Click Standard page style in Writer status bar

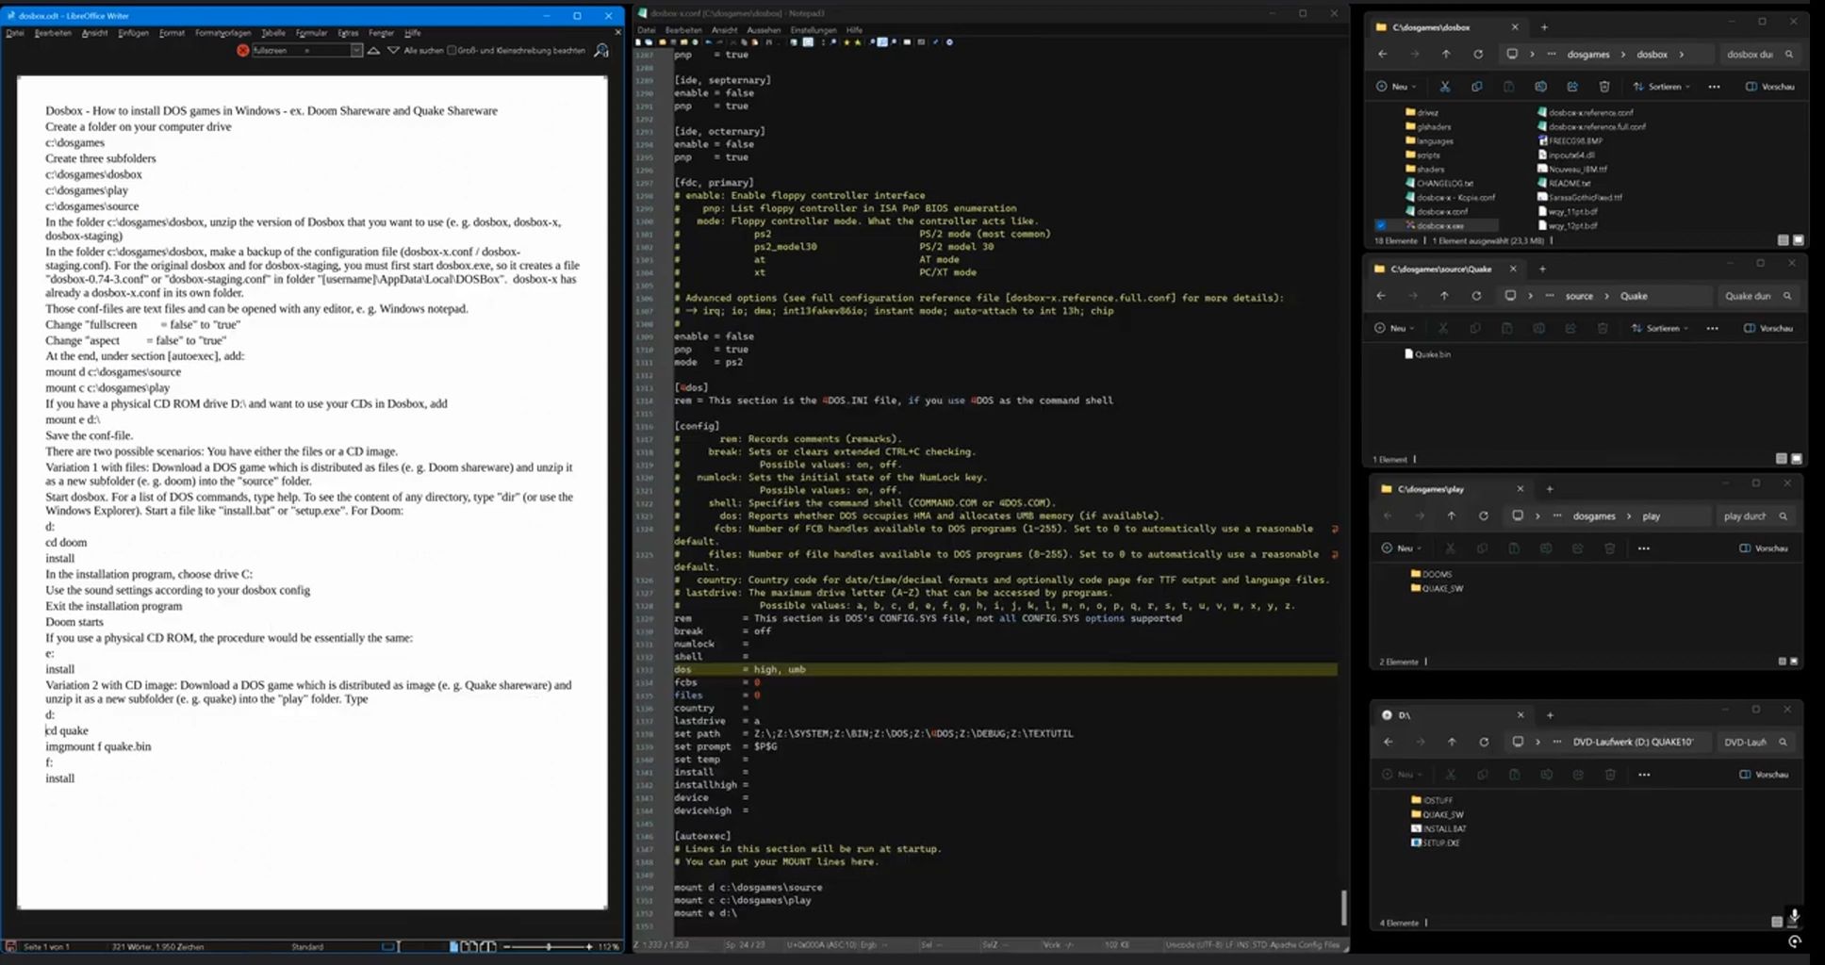[307, 946]
